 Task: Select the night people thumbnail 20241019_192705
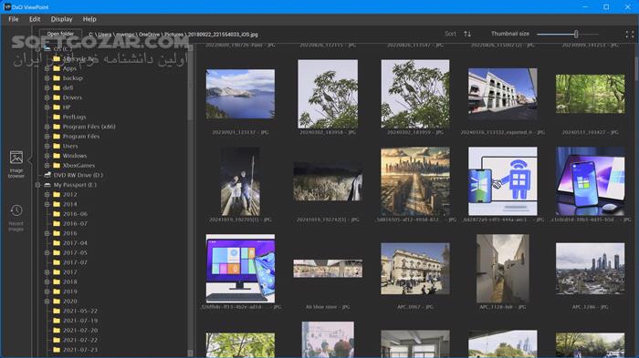click(x=240, y=181)
